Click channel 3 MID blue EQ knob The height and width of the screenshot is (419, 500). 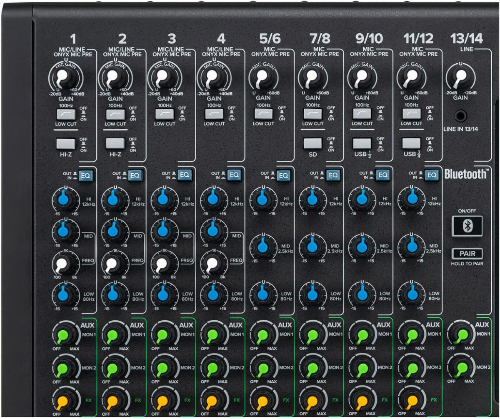tap(162, 231)
